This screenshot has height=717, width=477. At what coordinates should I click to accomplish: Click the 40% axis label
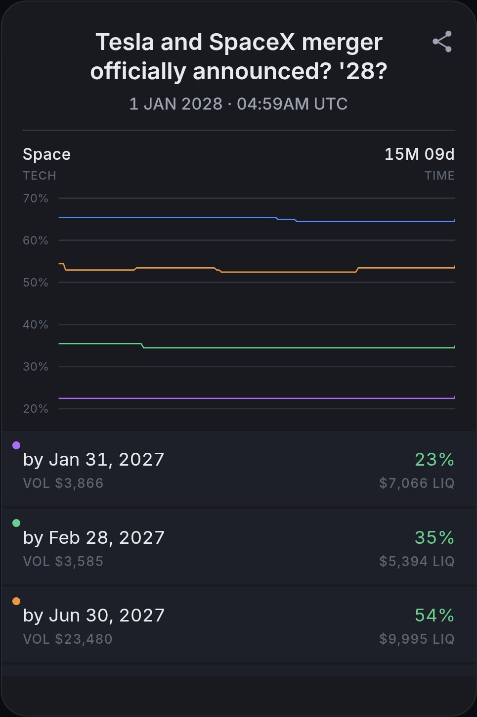tap(36, 325)
